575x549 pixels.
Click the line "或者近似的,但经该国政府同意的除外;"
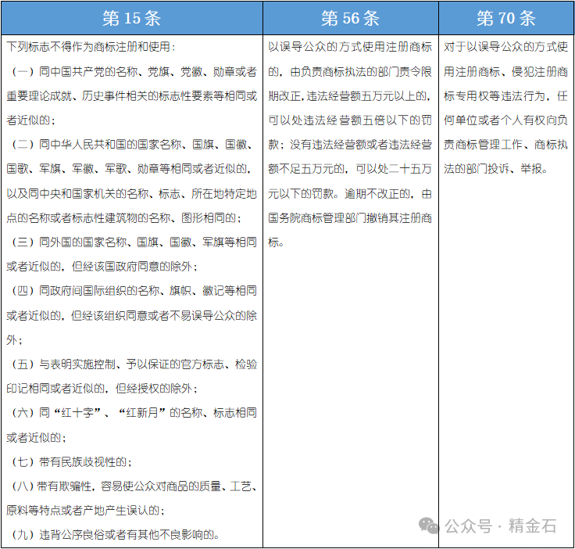click(102, 267)
